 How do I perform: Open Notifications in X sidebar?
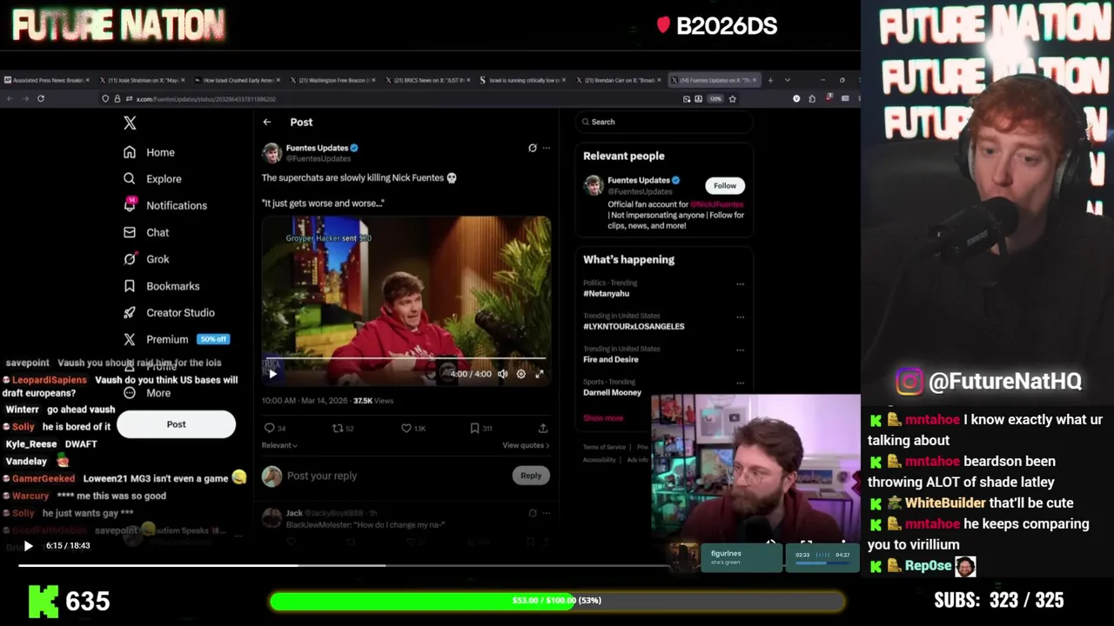pos(165,205)
